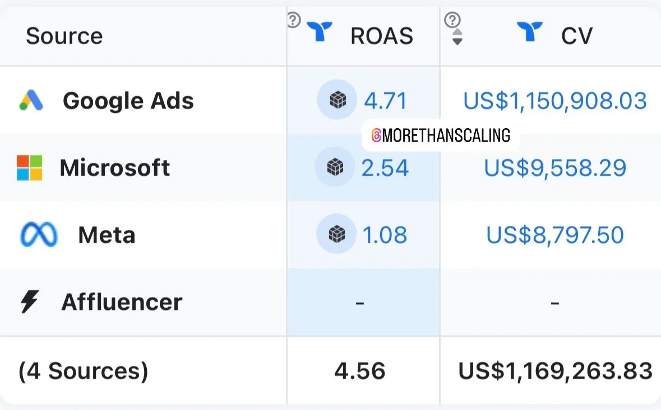Click the @MORETHANSCALING Threads tag
The image size is (661, 410).
(x=441, y=135)
